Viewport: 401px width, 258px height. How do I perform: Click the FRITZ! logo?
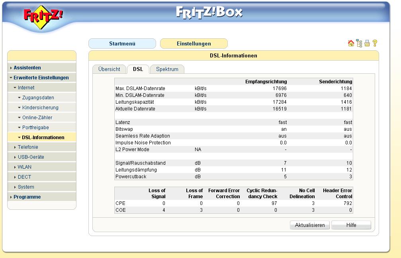43,17
